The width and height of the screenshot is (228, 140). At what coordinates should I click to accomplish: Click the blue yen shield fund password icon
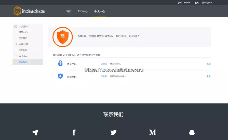60,76
